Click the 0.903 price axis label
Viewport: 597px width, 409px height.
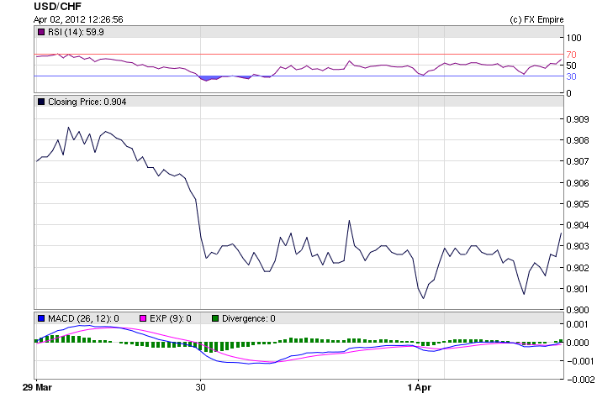point(578,246)
